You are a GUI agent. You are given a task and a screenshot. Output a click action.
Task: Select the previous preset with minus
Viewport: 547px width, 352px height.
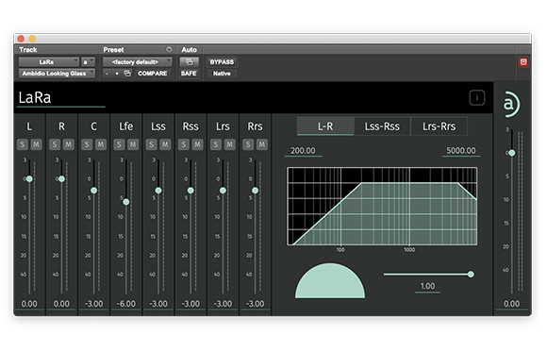[107, 74]
